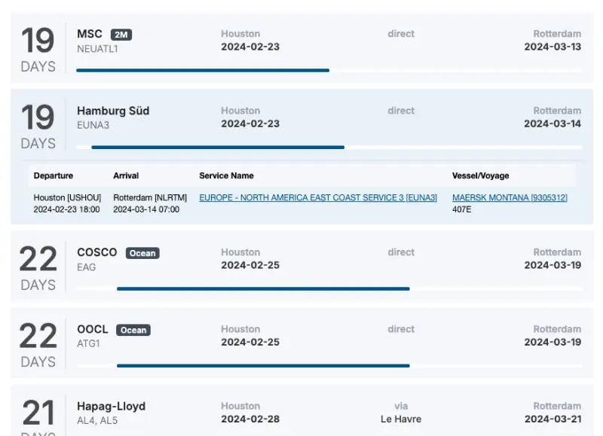Select Hapag-Lloyd arrival date 2024-03-21
603x436 pixels.
(x=552, y=419)
